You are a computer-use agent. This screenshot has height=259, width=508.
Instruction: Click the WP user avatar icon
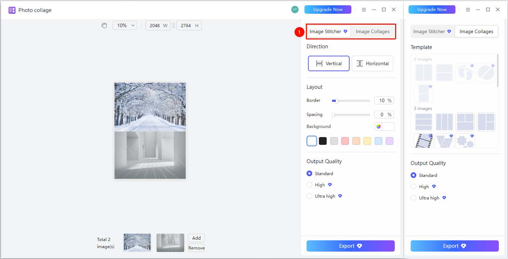[295, 10]
